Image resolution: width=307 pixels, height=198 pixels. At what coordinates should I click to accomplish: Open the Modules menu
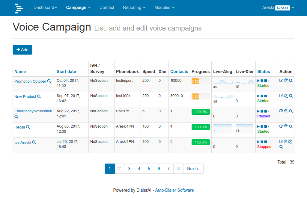(164, 7)
